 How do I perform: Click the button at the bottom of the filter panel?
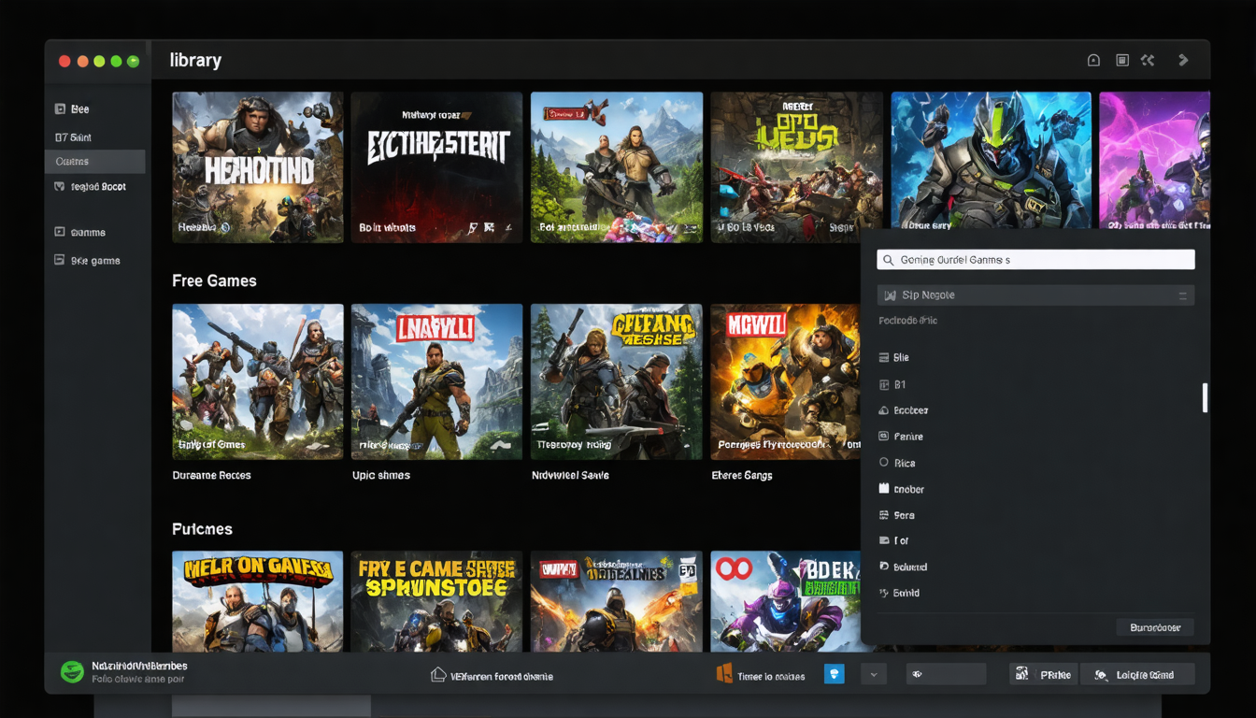1155,626
